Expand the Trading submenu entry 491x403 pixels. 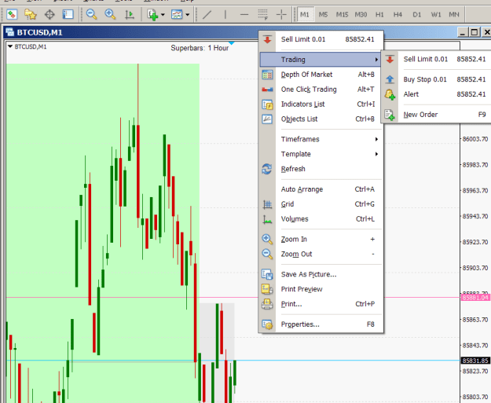point(321,60)
